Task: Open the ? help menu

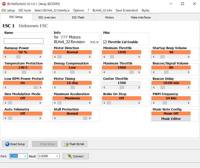Action: point(88,10)
